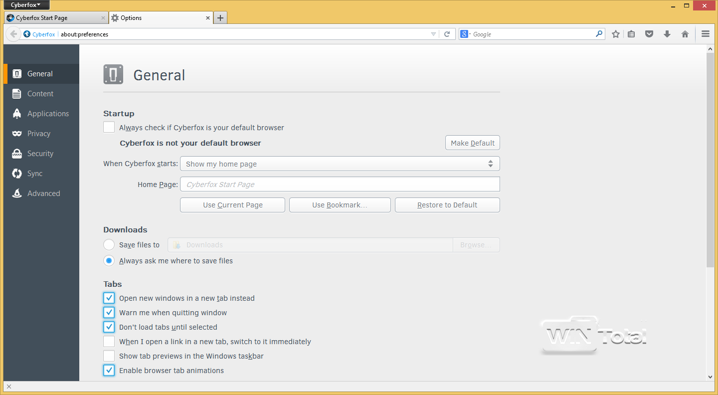
Task: Enable 'Always check if Cyberfox is your default browser'
Action: point(109,127)
